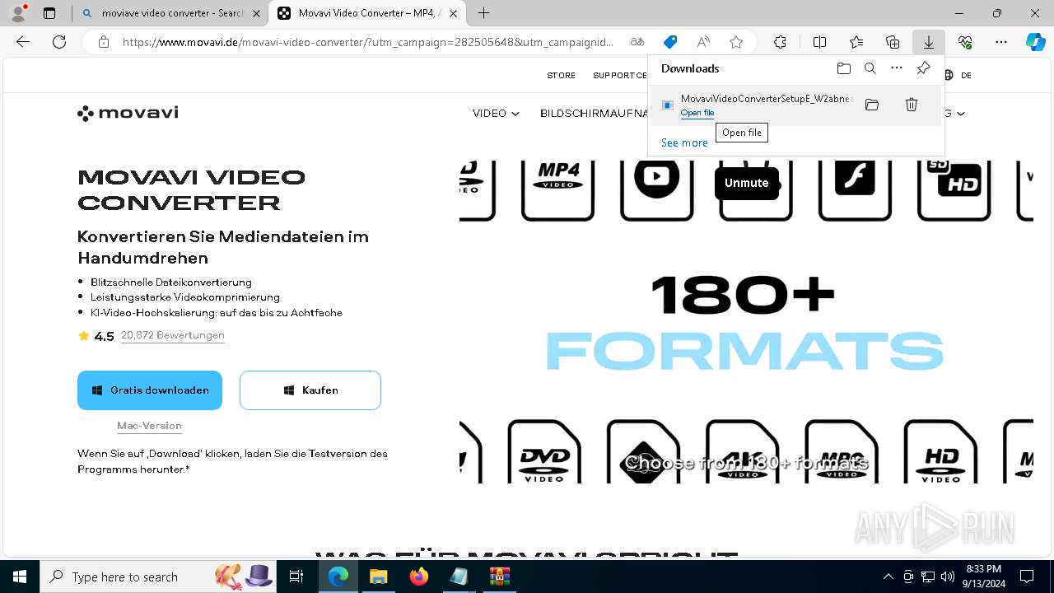This screenshot has height=593, width=1054.
Task: View site information lock icon
Action: point(103,42)
